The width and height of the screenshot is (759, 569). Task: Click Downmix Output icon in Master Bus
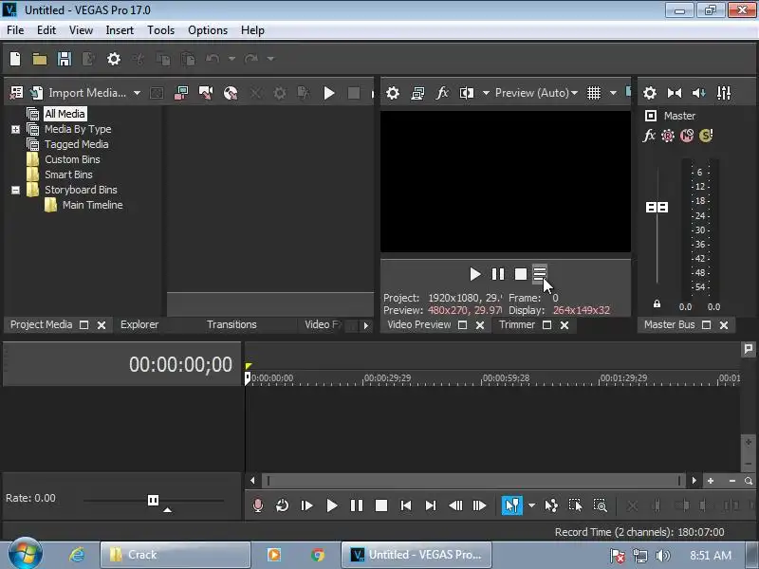pos(675,92)
